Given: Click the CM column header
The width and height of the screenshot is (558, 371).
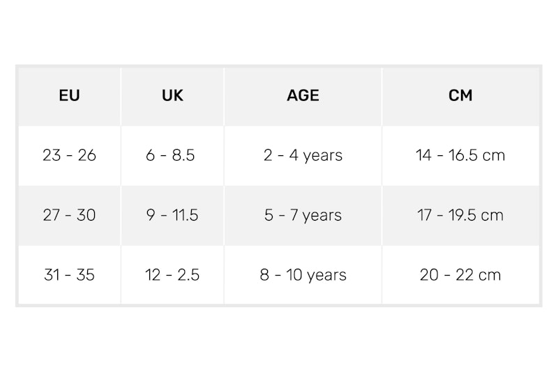Looking at the screenshot, I should [x=460, y=96].
